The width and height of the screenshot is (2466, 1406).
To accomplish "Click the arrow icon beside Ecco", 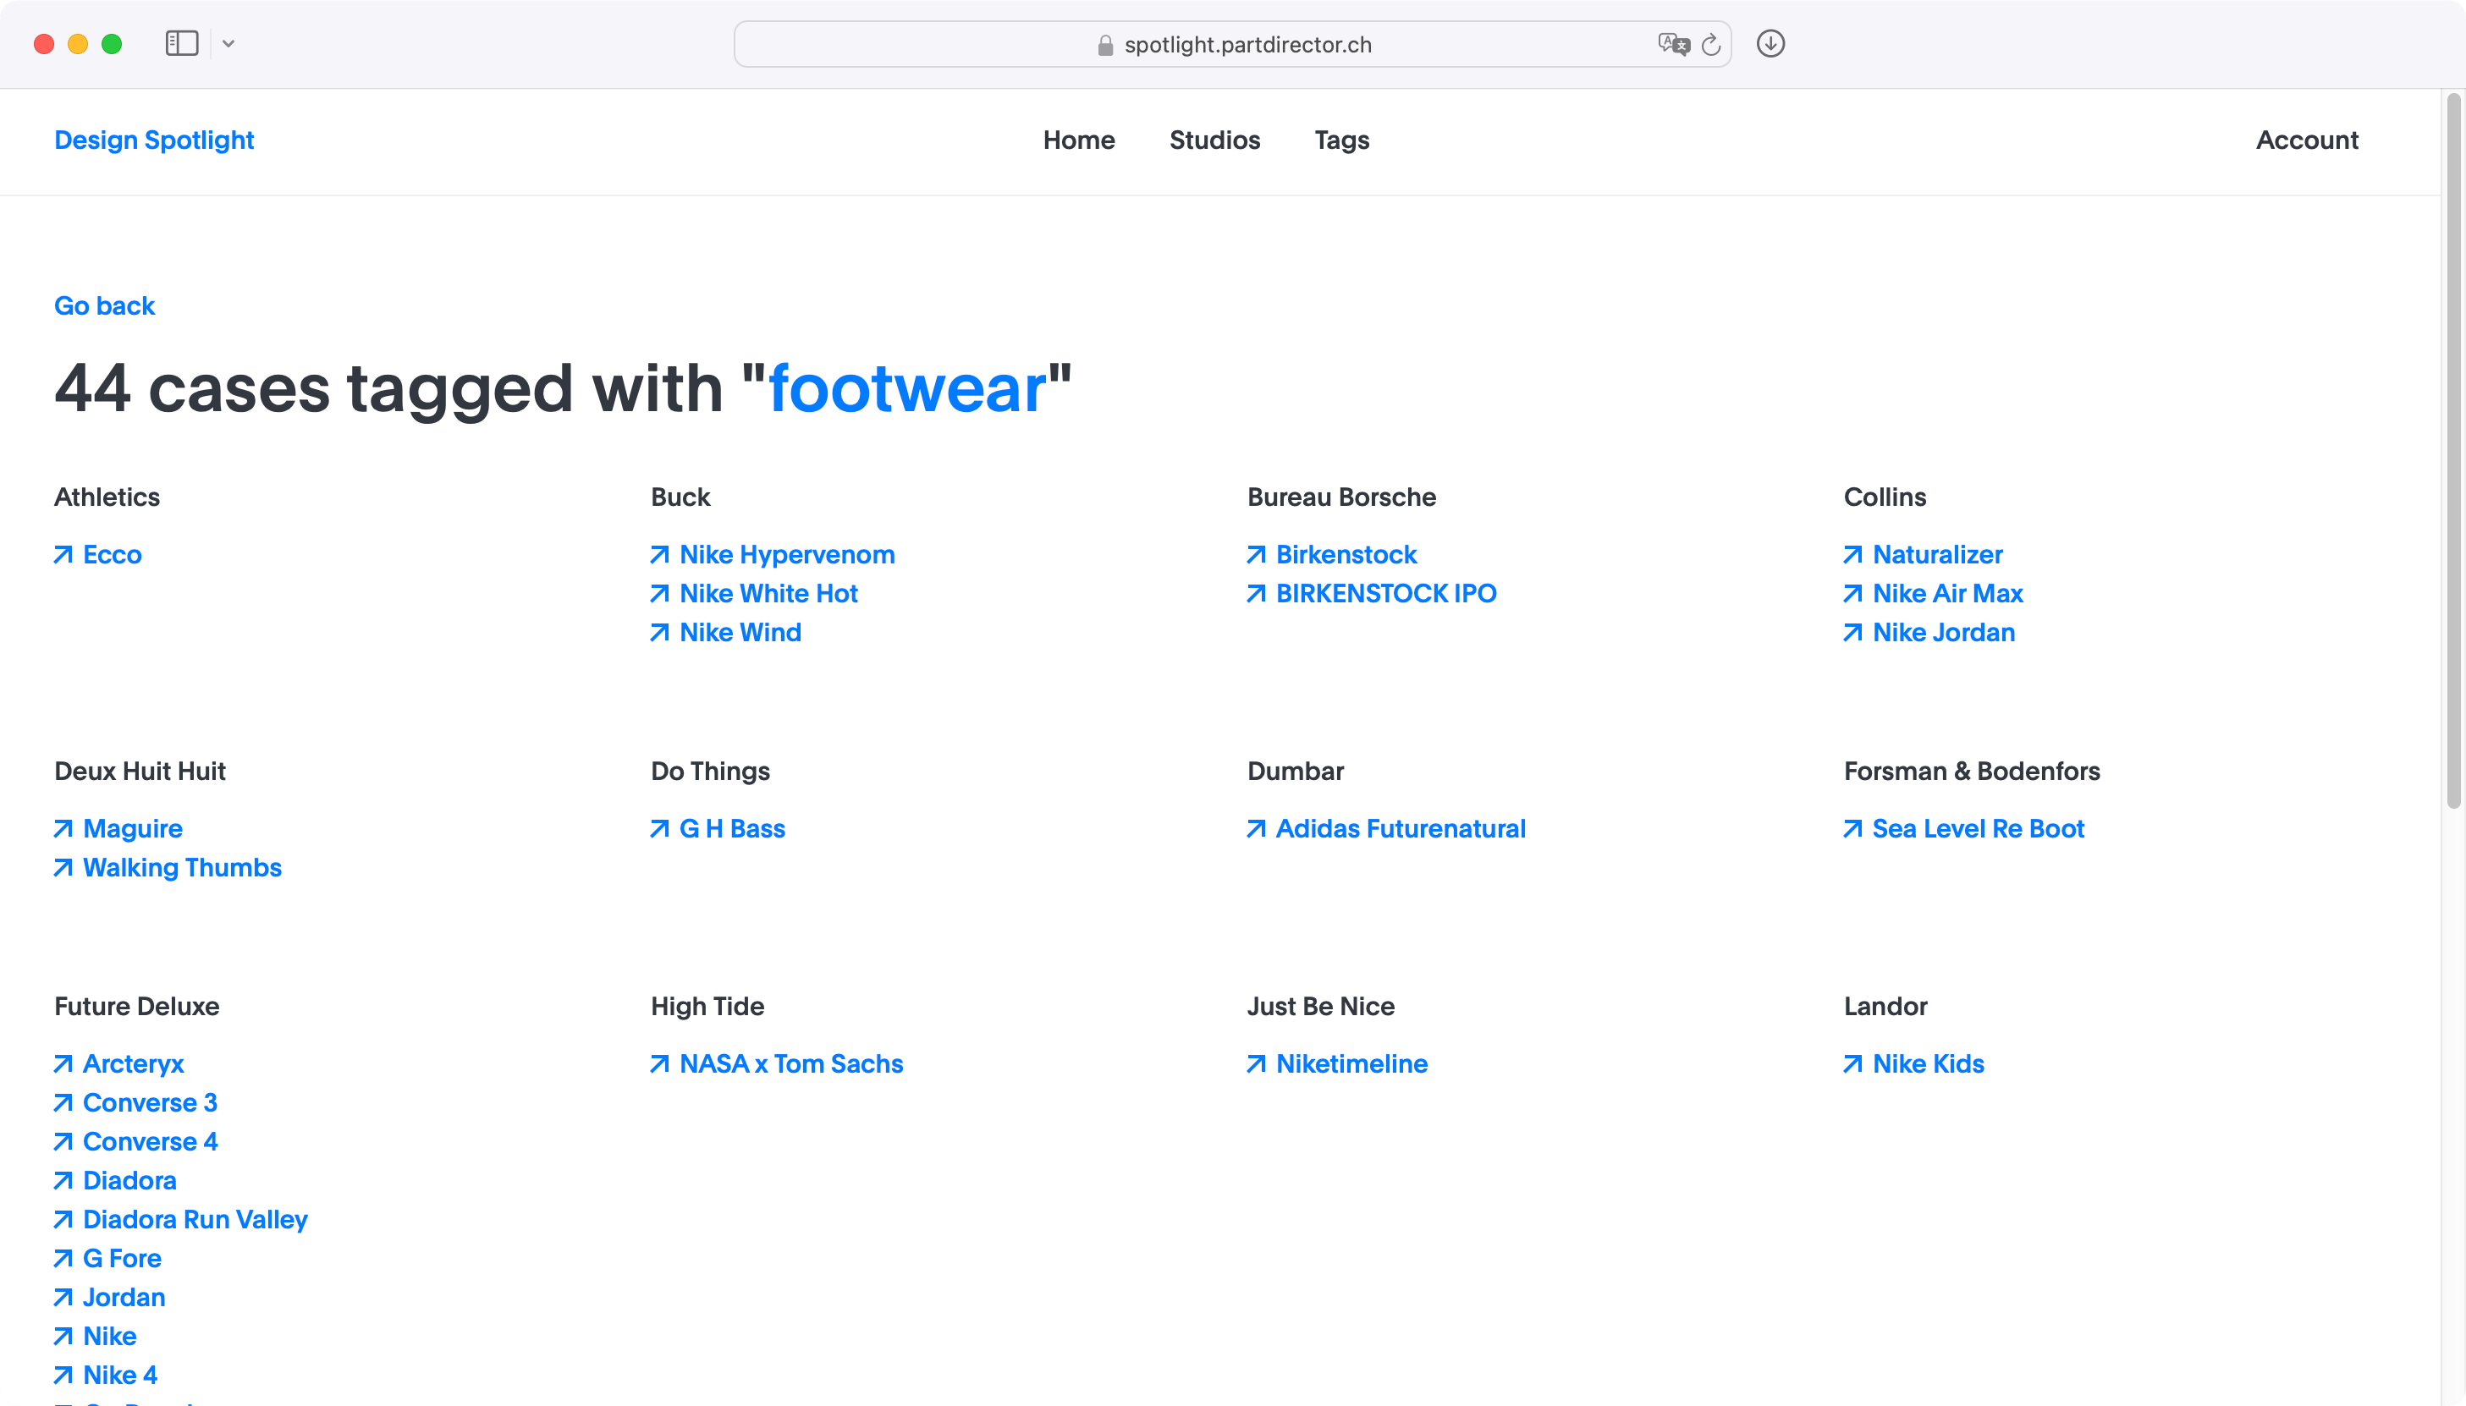I will point(63,554).
